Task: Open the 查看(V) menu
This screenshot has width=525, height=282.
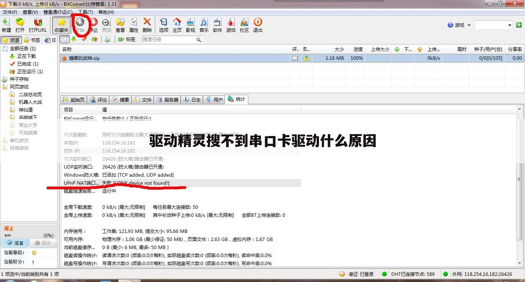Action: 30,12
